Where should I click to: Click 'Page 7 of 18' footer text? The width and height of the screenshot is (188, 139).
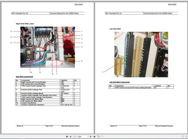coord(143,126)
